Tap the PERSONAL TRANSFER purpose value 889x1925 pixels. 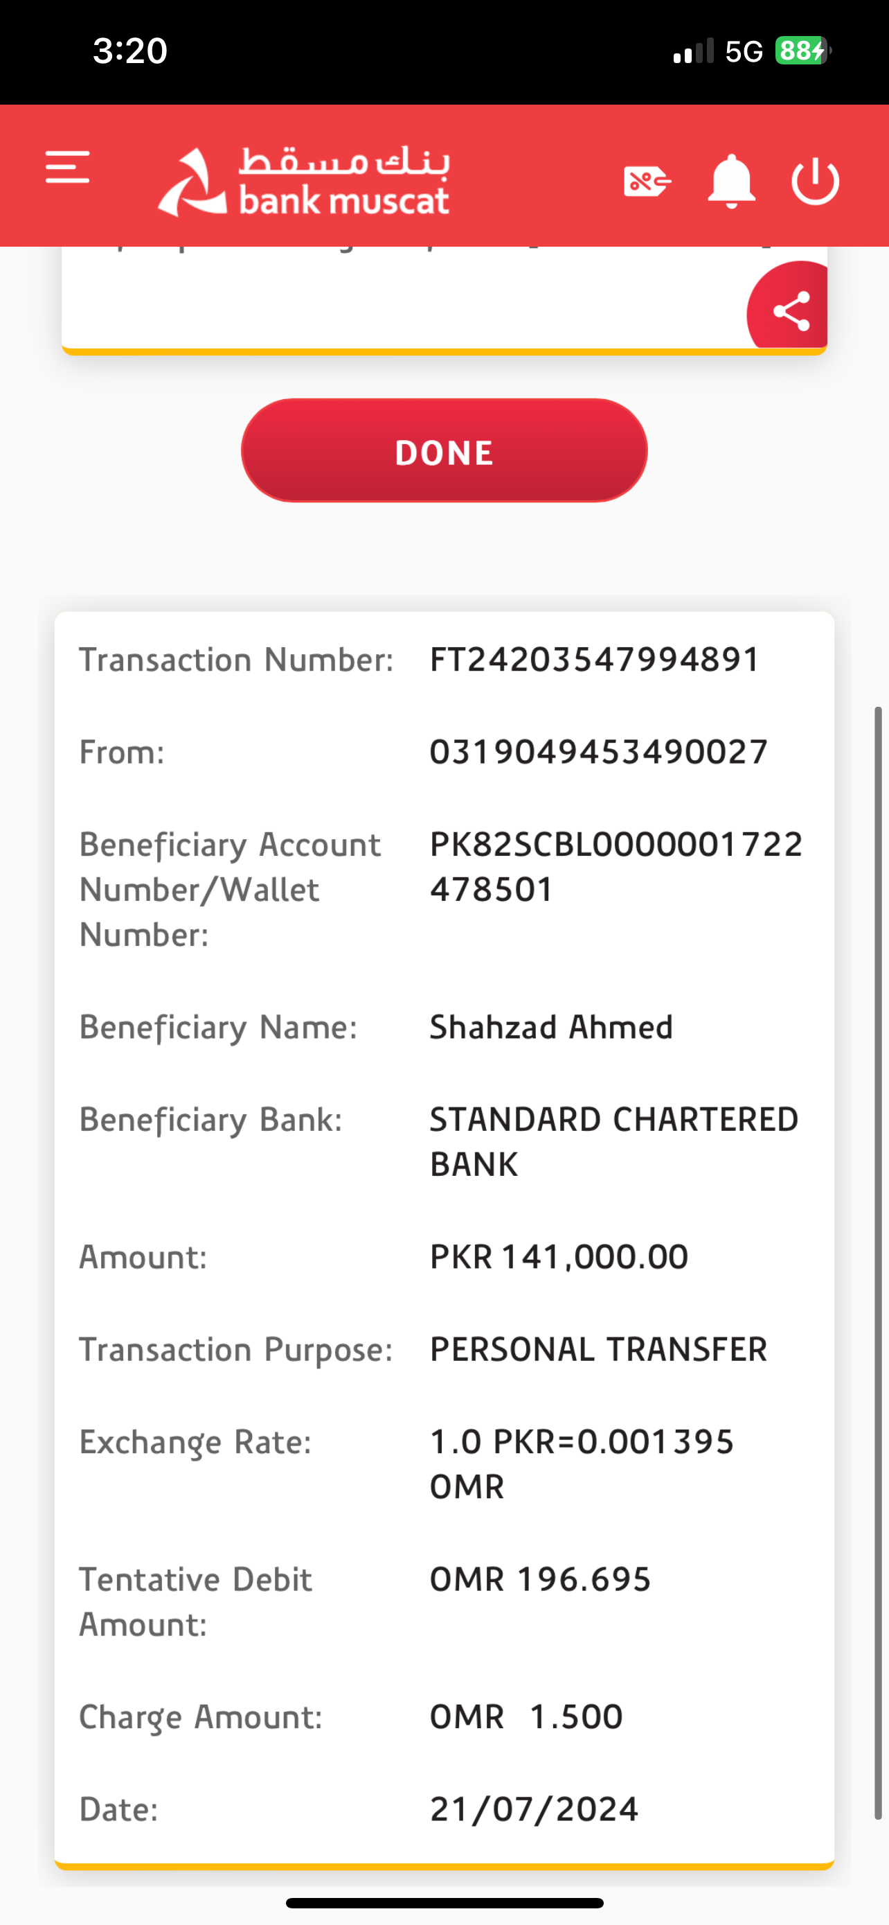(599, 1350)
